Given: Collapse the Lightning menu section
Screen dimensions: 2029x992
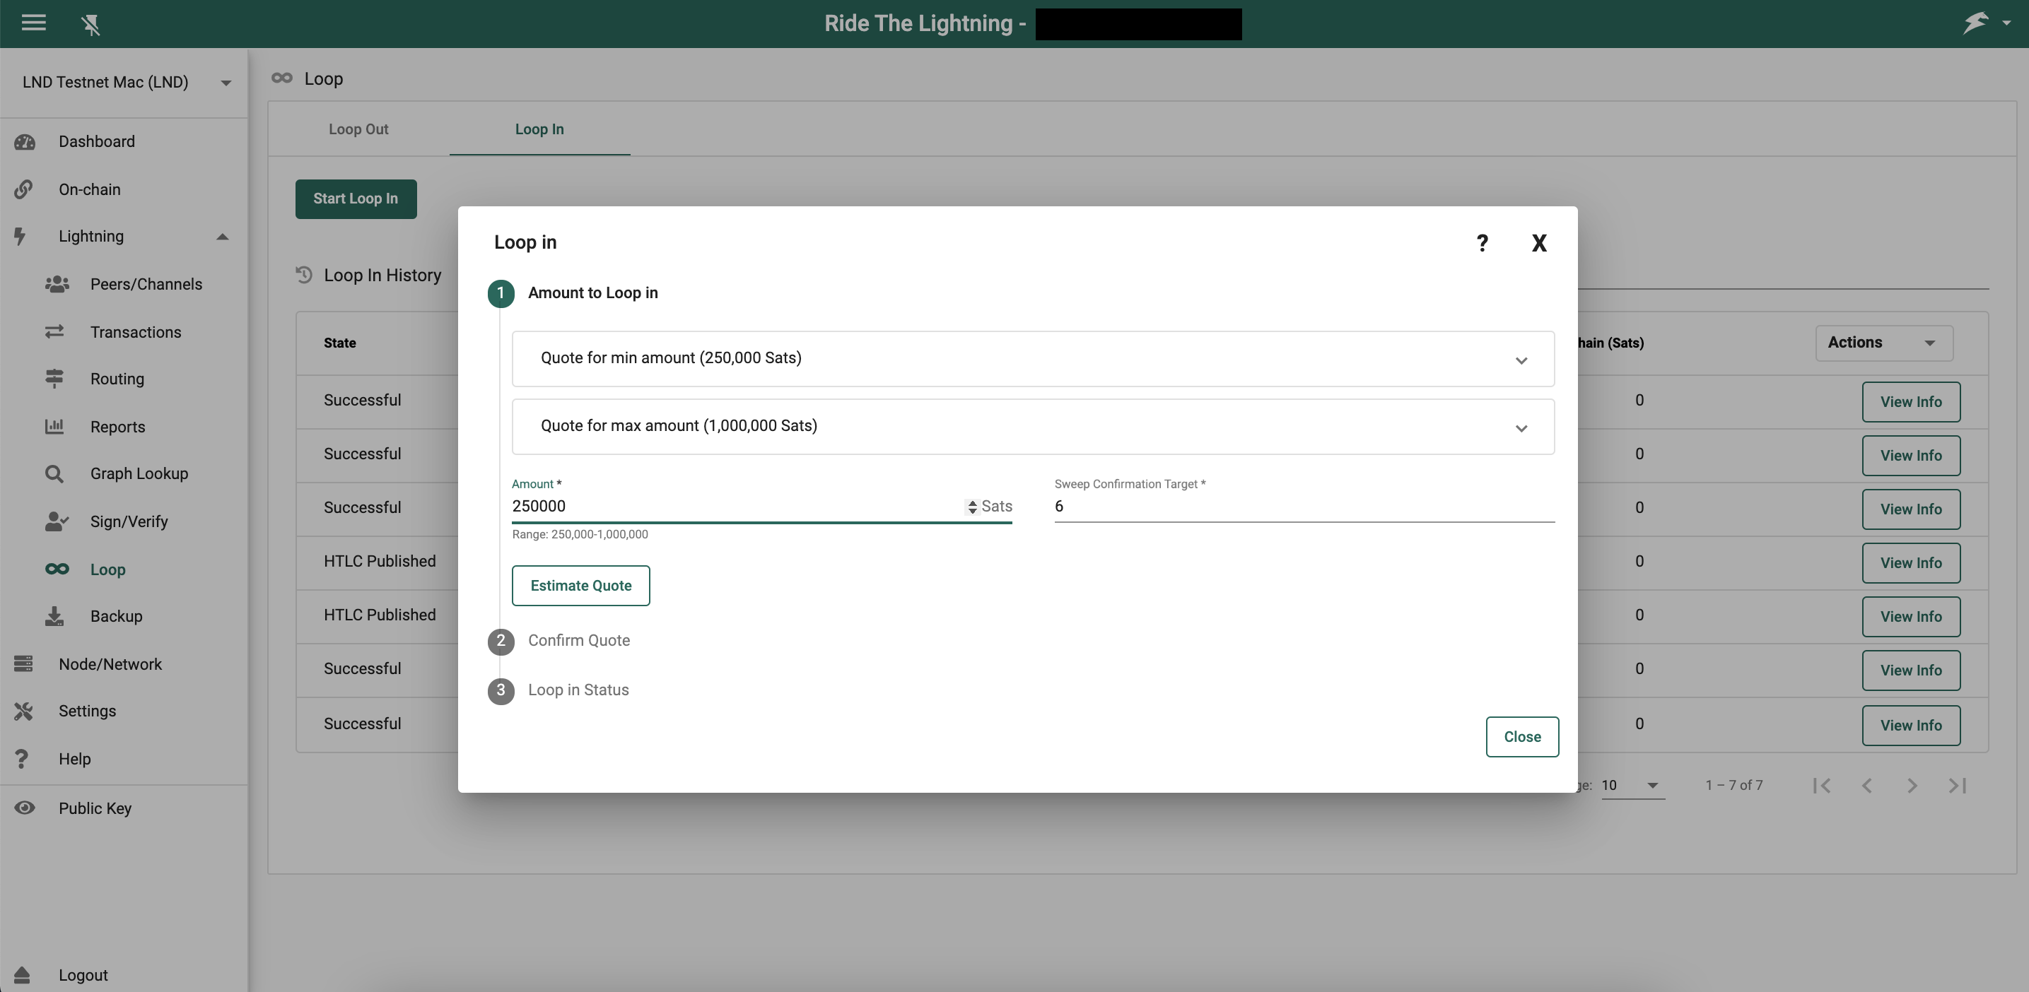Looking at the screenshot, I should point(223,236).
